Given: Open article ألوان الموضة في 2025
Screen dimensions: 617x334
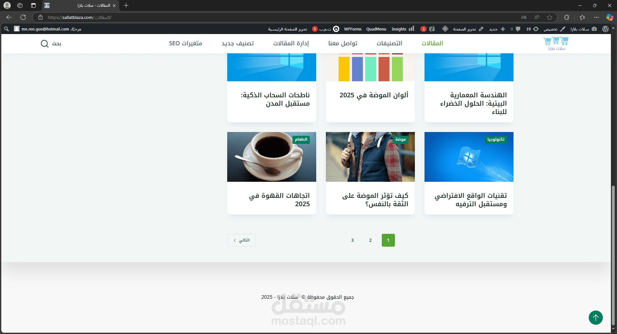Looking at the screenshot, I should click(x=374, y=95).
